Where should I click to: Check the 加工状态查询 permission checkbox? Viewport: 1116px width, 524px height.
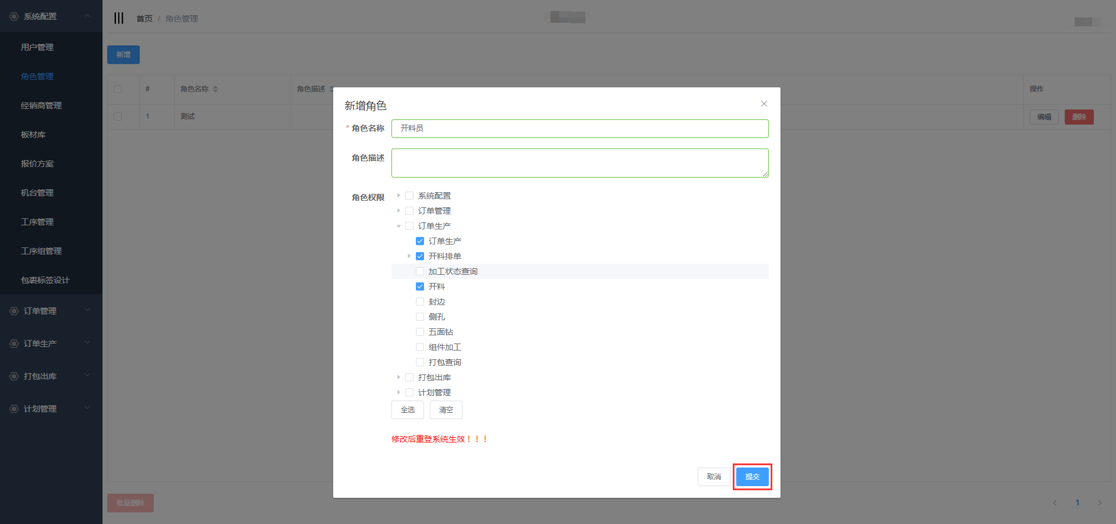pos(420,271)
